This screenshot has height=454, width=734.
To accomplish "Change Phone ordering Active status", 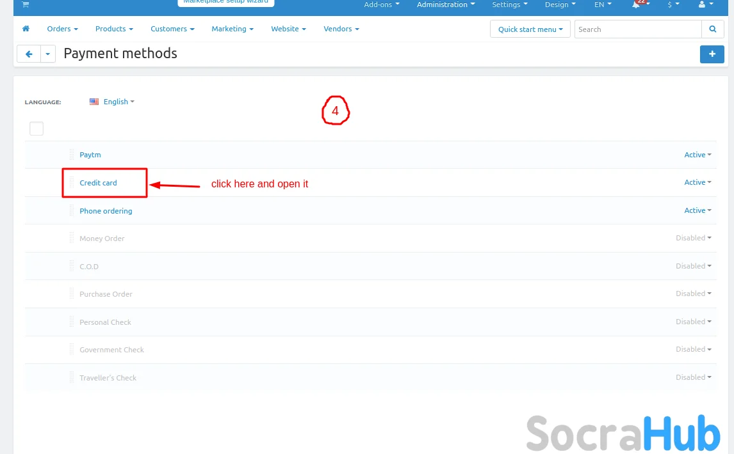I will coord(697,210).
